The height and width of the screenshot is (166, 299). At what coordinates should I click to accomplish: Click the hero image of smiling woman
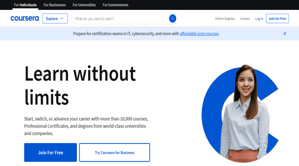(x=240, y=114)
